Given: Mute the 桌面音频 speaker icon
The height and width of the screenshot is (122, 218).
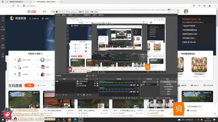Looking at the screenshot, I should [134, 92].
